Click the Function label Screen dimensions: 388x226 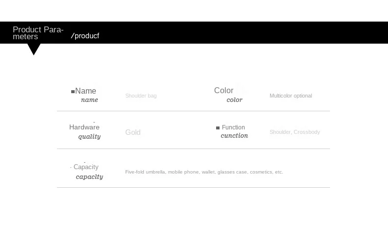[233, 127]
